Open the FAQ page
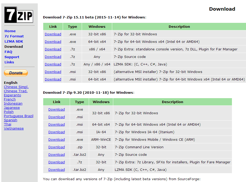The height and width of the screenshot is (182, 246). pos(8,52)
